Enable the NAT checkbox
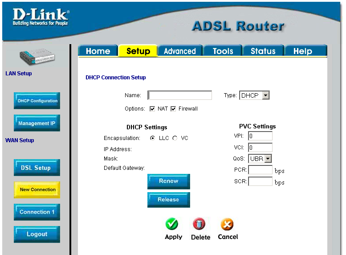The height and width of the screenshot is (255, 346). tap(152, 109)
